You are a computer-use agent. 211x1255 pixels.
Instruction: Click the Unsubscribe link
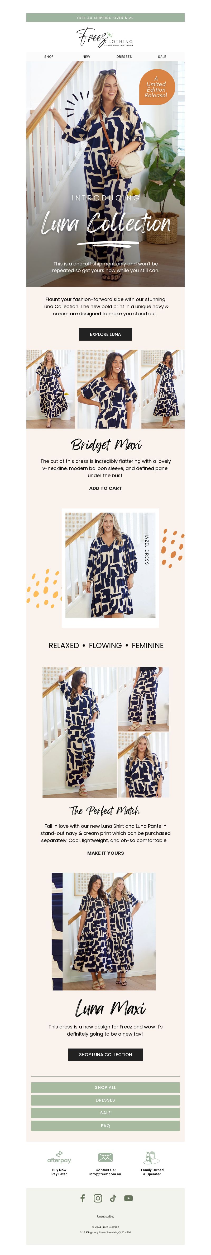click(105, 1216)
